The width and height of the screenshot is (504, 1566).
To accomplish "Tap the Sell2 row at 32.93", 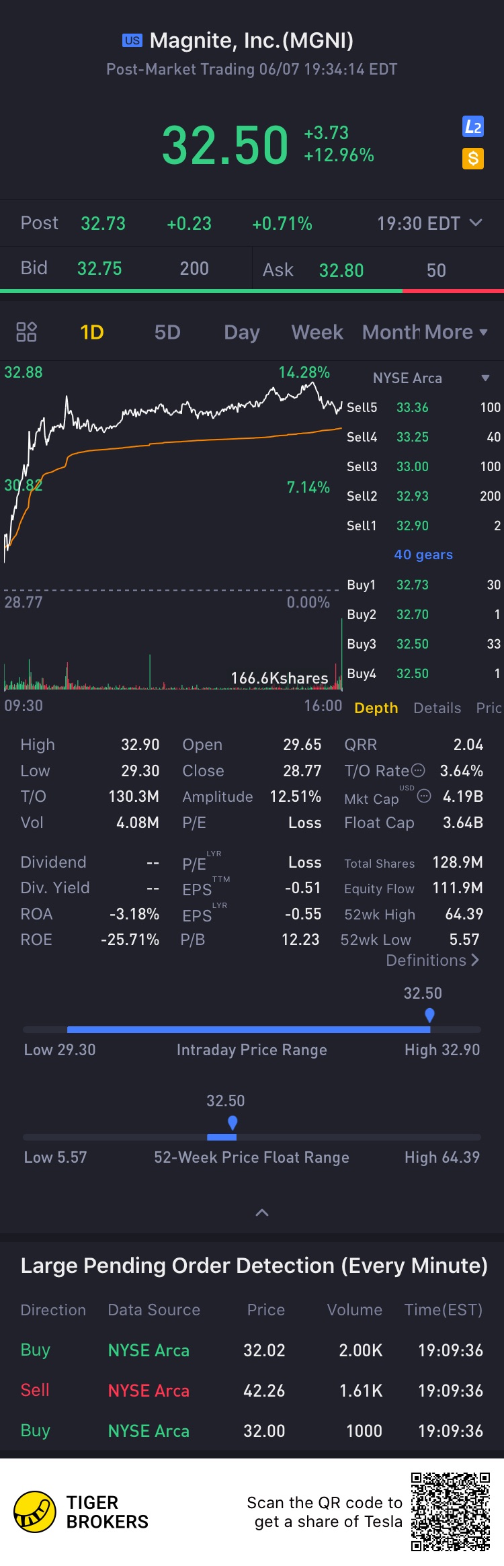I will (423, 496).
